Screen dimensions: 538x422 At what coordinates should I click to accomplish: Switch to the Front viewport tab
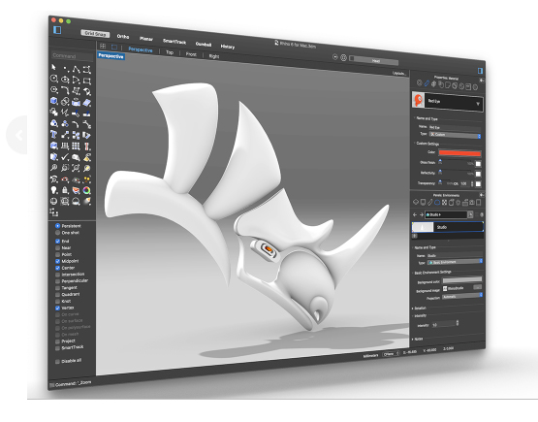pos(191,54)
